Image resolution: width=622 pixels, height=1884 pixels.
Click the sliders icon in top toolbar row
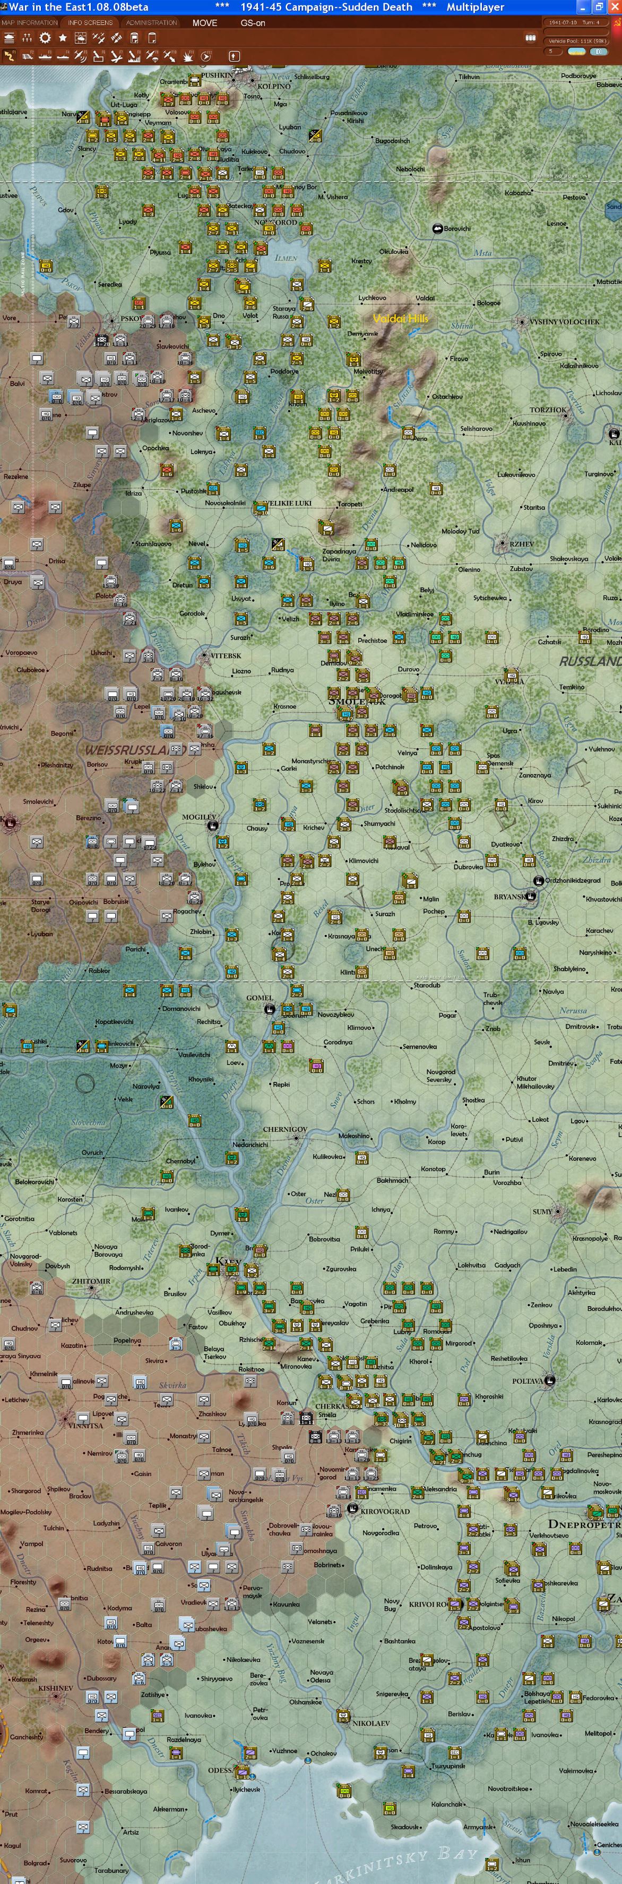[27, 38]
